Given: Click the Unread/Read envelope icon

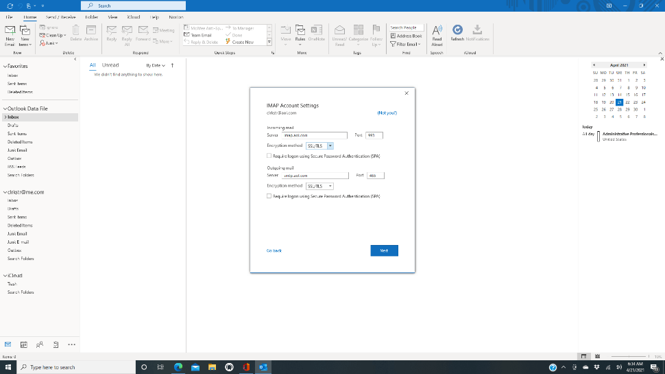Looking at the screenshot, I should click(x=340, y=30).
